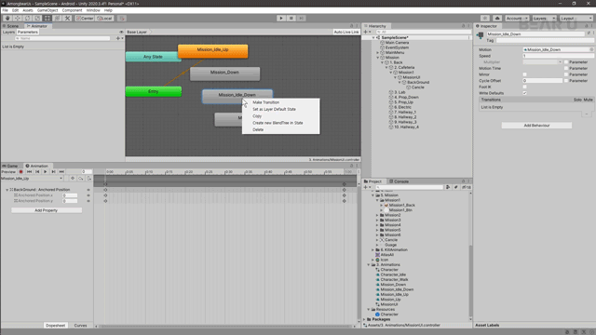Select the Any State node
Viewport: 596px width, 335px height.
[153, 57]
